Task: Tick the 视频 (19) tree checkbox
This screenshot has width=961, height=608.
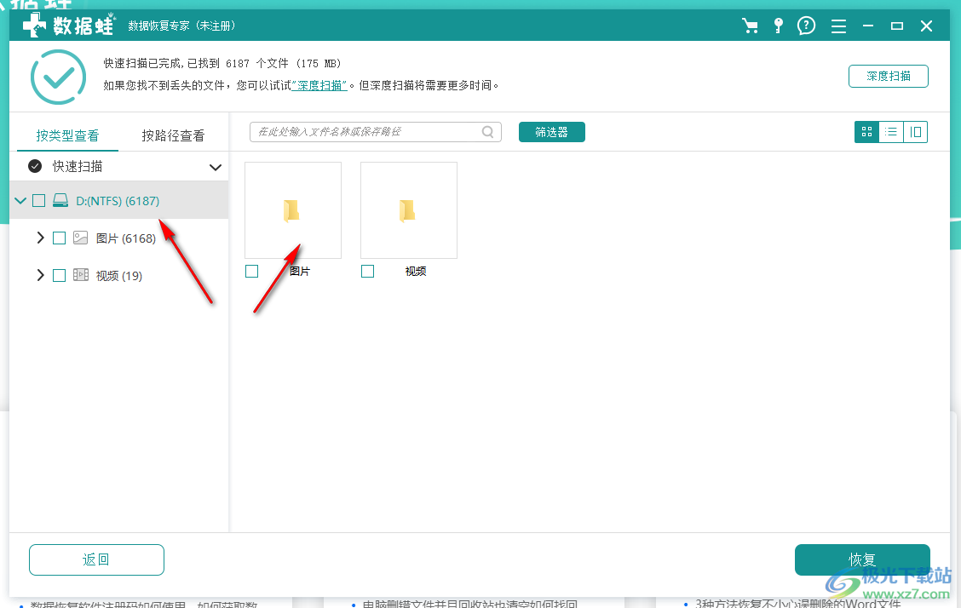Action: click(59, 276)
